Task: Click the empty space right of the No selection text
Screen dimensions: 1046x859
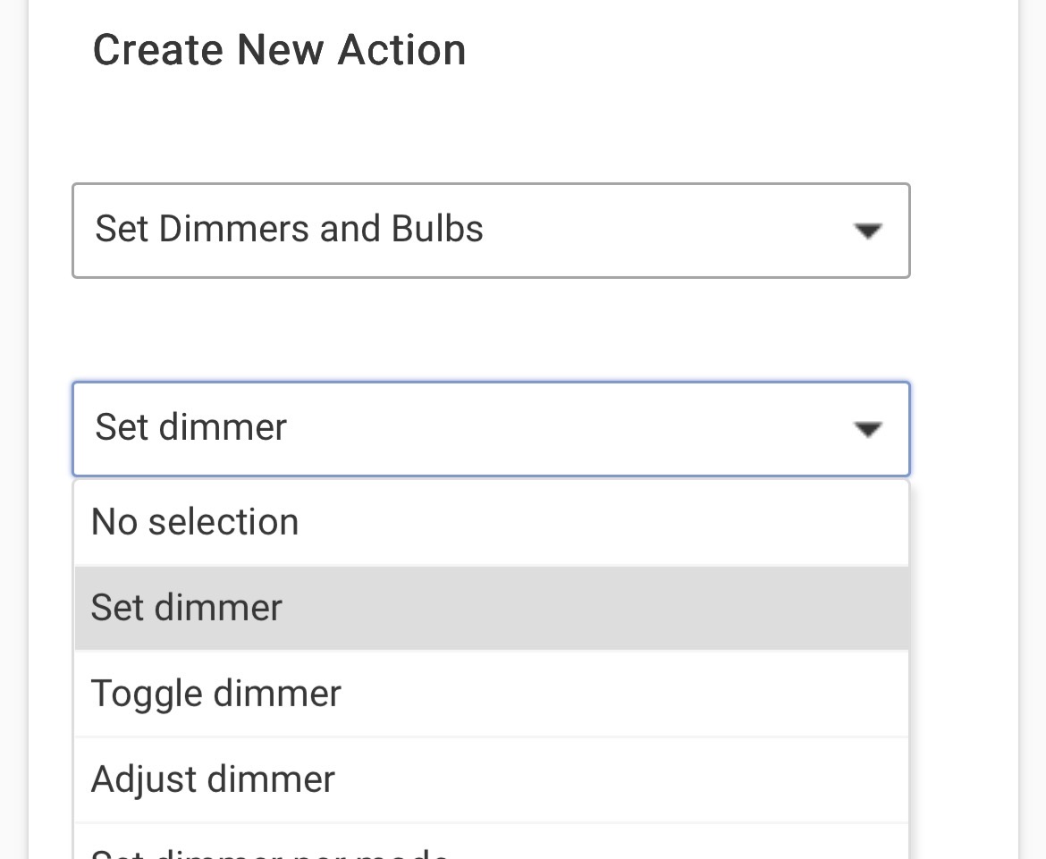Action: [608, 522]
